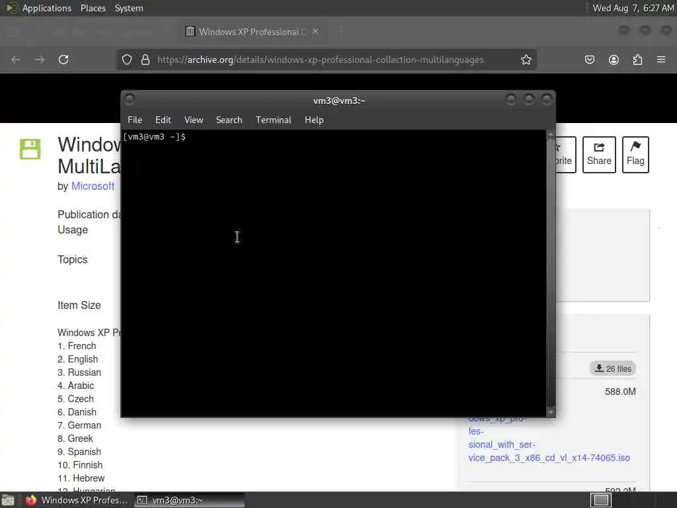677x508 pixels.
Task: Open the terminal View menu
Action: click(x=194, y=120)
